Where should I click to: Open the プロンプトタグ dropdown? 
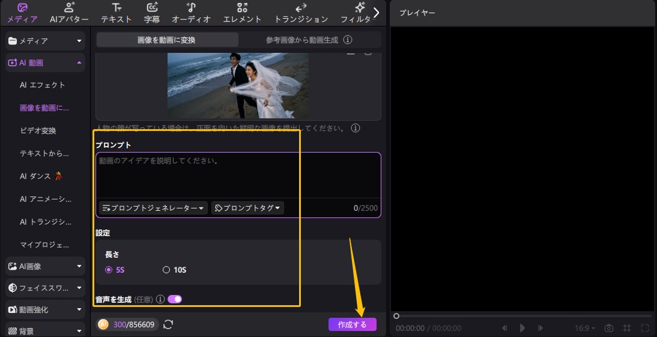tap(247, 208)
